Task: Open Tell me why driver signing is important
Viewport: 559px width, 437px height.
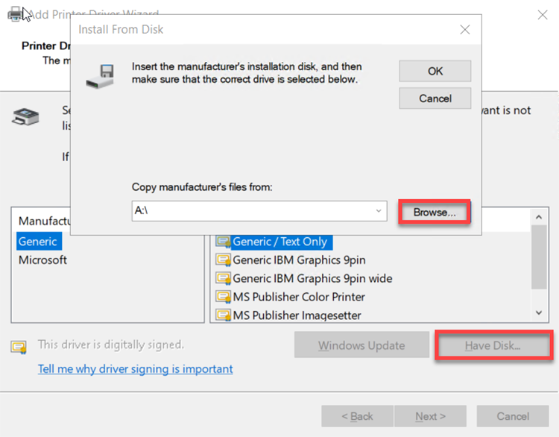Action: click(136, 368)
